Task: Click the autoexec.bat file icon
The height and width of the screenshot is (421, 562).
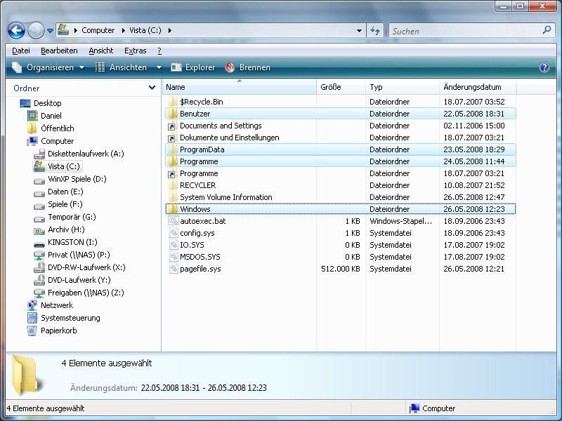Action: [x=174, y=221]
